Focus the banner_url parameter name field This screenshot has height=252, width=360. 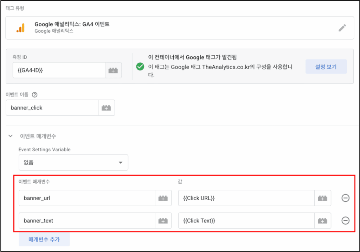click(x=87, y=198)
